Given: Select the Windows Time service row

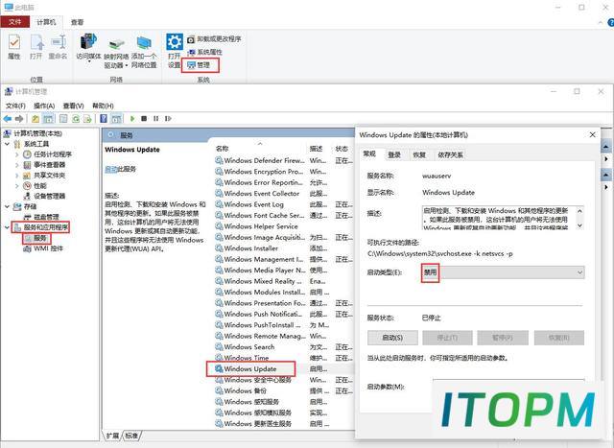Looking at the screenshot, I should 284,358.
